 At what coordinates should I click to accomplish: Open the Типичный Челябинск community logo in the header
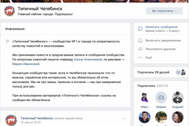tap(9, 11)
